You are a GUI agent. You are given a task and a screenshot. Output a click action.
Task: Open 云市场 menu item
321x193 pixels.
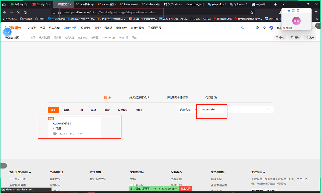[108, 28]
